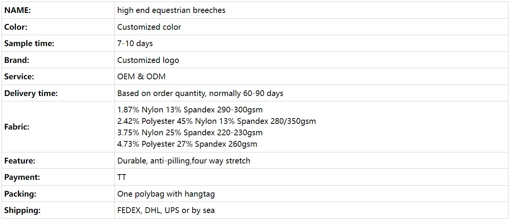Viewport: 510px width, 221px height.
Task: Click the 'FEDEX, DHL, UPS or by sea' text
Action: click(x=166, y=210)
